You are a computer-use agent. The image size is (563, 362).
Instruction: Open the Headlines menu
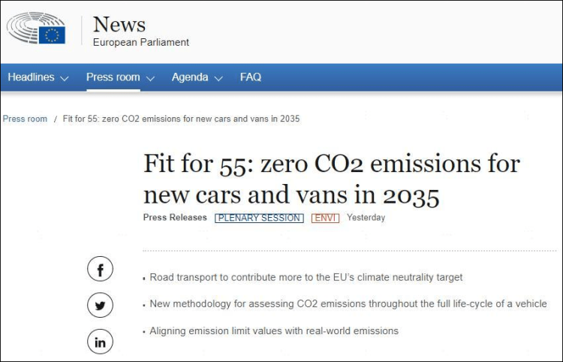[31, 77]
